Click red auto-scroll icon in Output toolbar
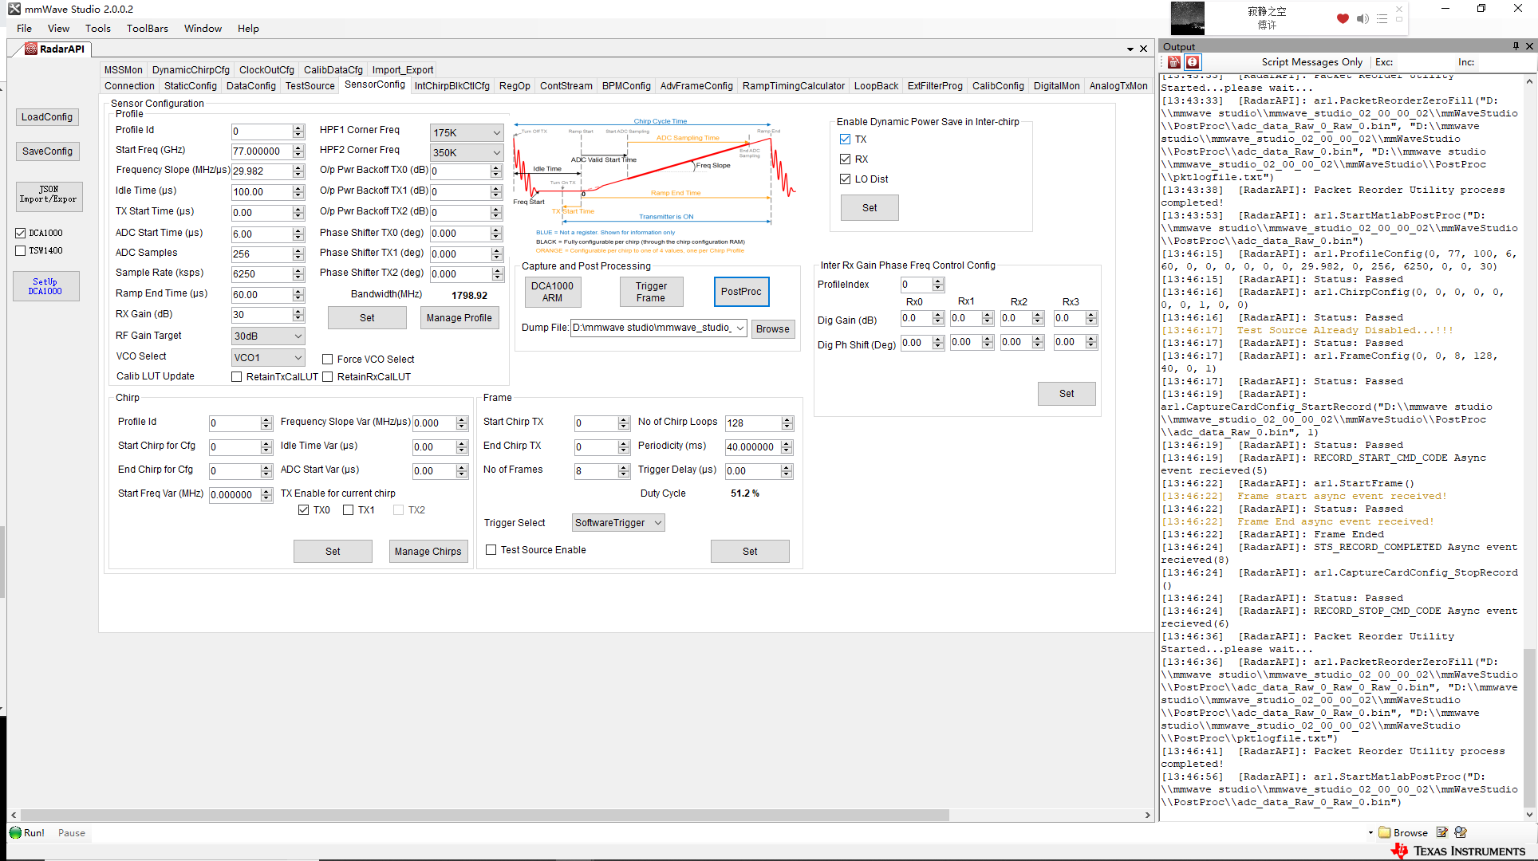The height and width of the screenshot is (861, 1538). coord(1192,62)
